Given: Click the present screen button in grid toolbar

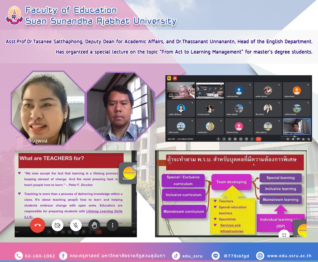Looking at the screenshot, I should [x=241, y=139].
